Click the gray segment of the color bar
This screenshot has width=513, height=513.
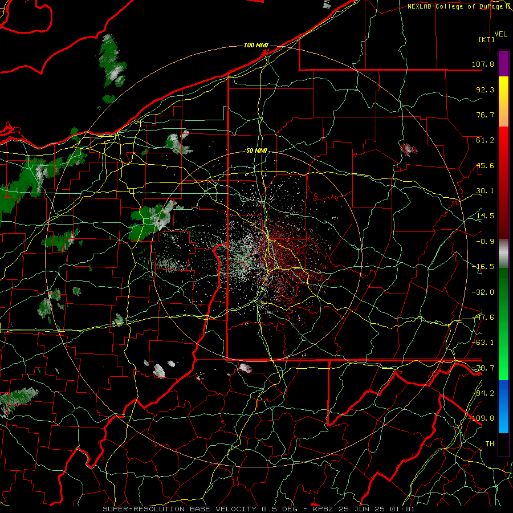503,253
